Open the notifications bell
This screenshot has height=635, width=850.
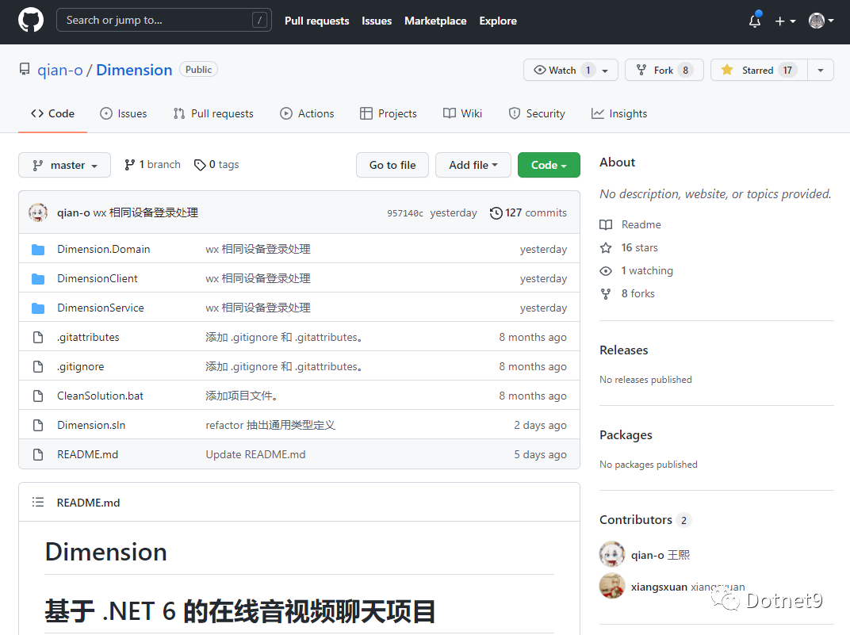(755, 21)
